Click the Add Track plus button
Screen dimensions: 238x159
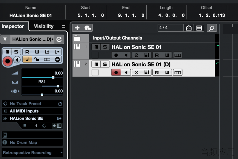click(x=77, y=28)
